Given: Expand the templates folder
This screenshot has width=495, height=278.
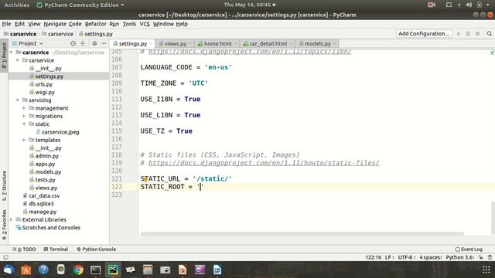Looking at the screenshot, I should point(24,140).
